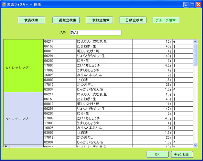This screenshot has width=203, height=161.
Task: Select りょくとうもやし・生 under Aドレッシング
Action: click(x=104, y=56)
